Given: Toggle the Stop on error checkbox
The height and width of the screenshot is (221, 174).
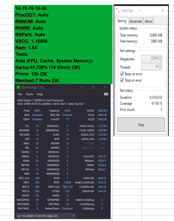Looking at the screenshot, I should (122, 80).
